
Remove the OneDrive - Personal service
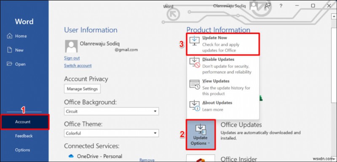coord(147,160)
